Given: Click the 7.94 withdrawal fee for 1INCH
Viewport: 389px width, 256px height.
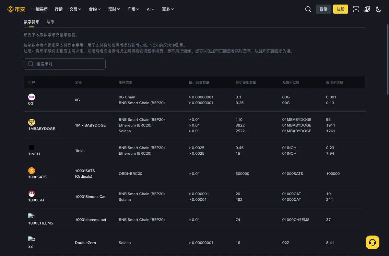Looking at the screenshot, I should coord(330,153).
